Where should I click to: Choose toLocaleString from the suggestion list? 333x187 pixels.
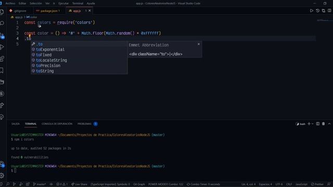click(x=79, y=60)
